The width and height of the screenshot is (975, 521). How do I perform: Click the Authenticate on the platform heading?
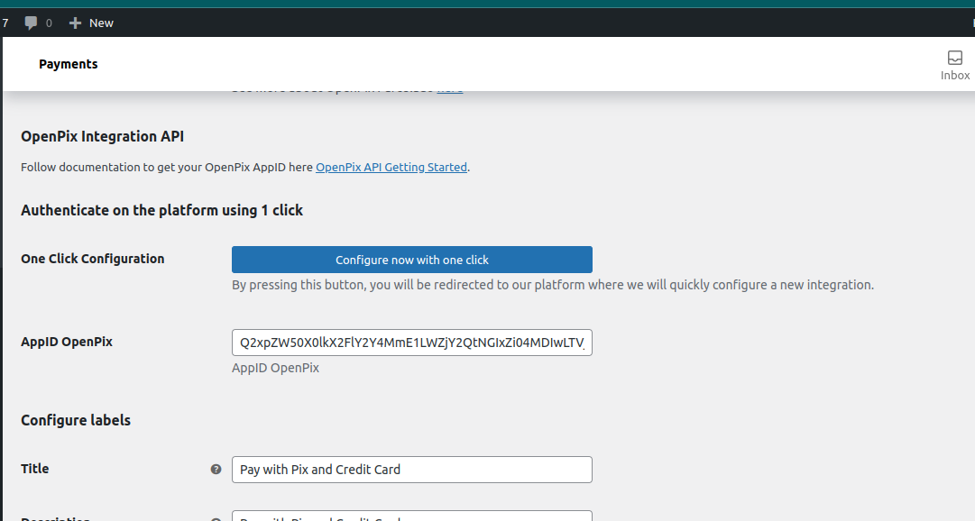(161, 210)
